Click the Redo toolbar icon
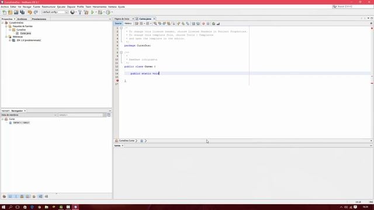The image size is (374, 210). 36,12
